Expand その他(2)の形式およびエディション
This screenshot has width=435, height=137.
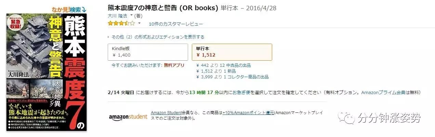click(156, 37)
